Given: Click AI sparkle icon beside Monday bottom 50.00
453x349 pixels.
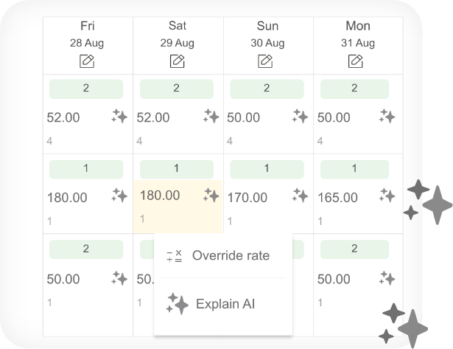Looking at the screenshot, I should 387,278.
